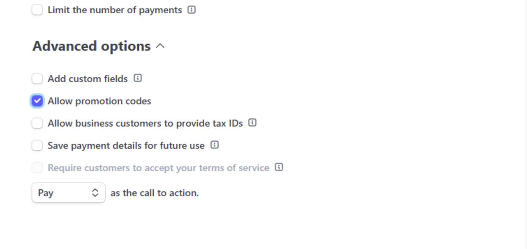Click "Save payment details for future use" label
The image size is (527, 249).
(126, 146)
